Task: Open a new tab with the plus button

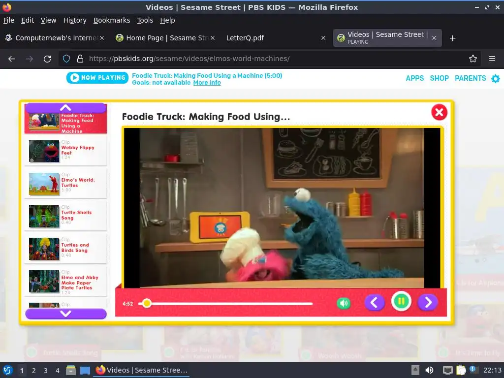Action: coord(453,38)
